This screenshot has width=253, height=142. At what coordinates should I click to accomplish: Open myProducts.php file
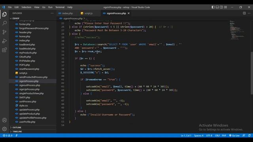pos(28,52)
